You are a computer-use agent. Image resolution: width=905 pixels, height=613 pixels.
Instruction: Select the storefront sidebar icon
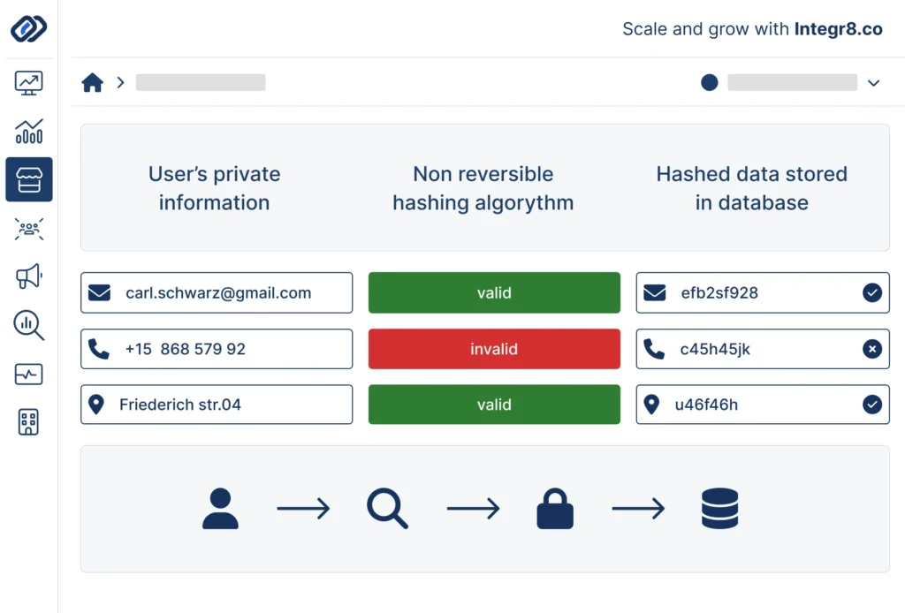pos(29,179)
